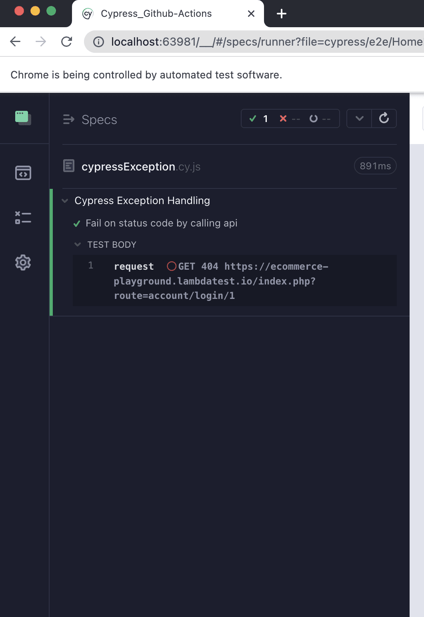Open the code Runs sidebar icon
424x617 pixels.
coord(23,173)
